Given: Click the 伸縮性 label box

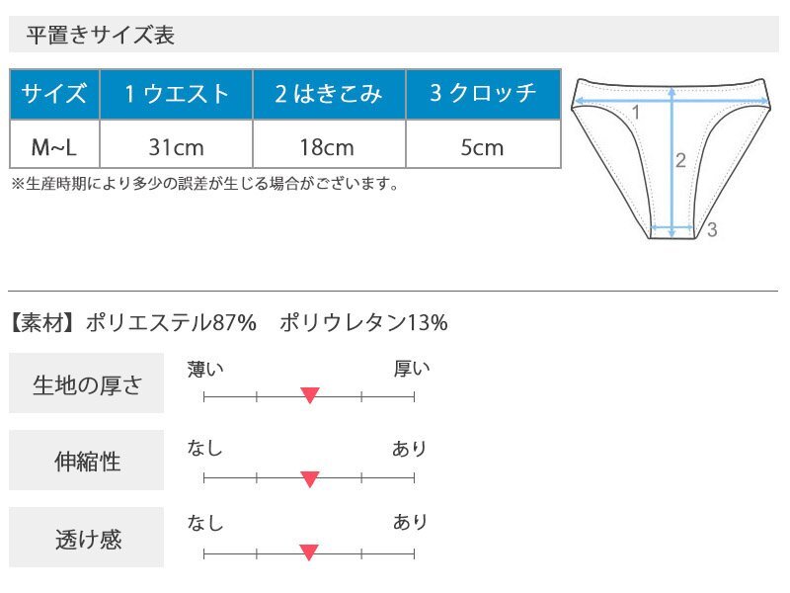Looking at the screenshot, I should (x=87, y=461).
